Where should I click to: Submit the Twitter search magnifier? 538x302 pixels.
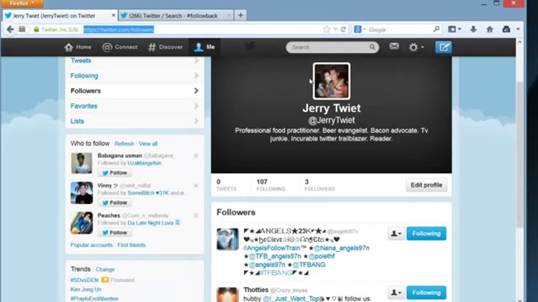pyautogui.click(x=372, y=47)
